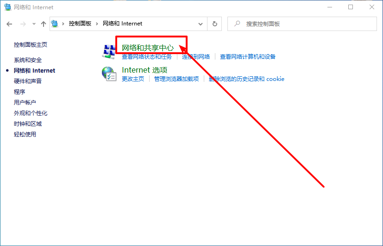Image resolution: width=383 pixels, height=246 pixels.
Task: Expand the chevron before 网络和 Internet breadcrumb
Action: [x=97, y=24]
